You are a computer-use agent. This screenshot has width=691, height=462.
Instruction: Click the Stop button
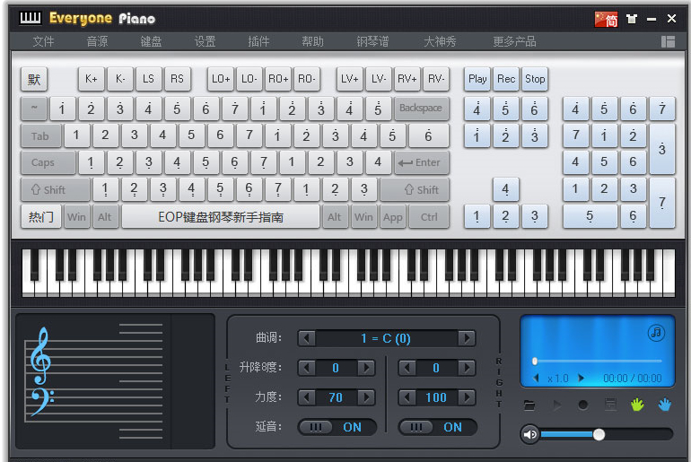click(535, 79)
